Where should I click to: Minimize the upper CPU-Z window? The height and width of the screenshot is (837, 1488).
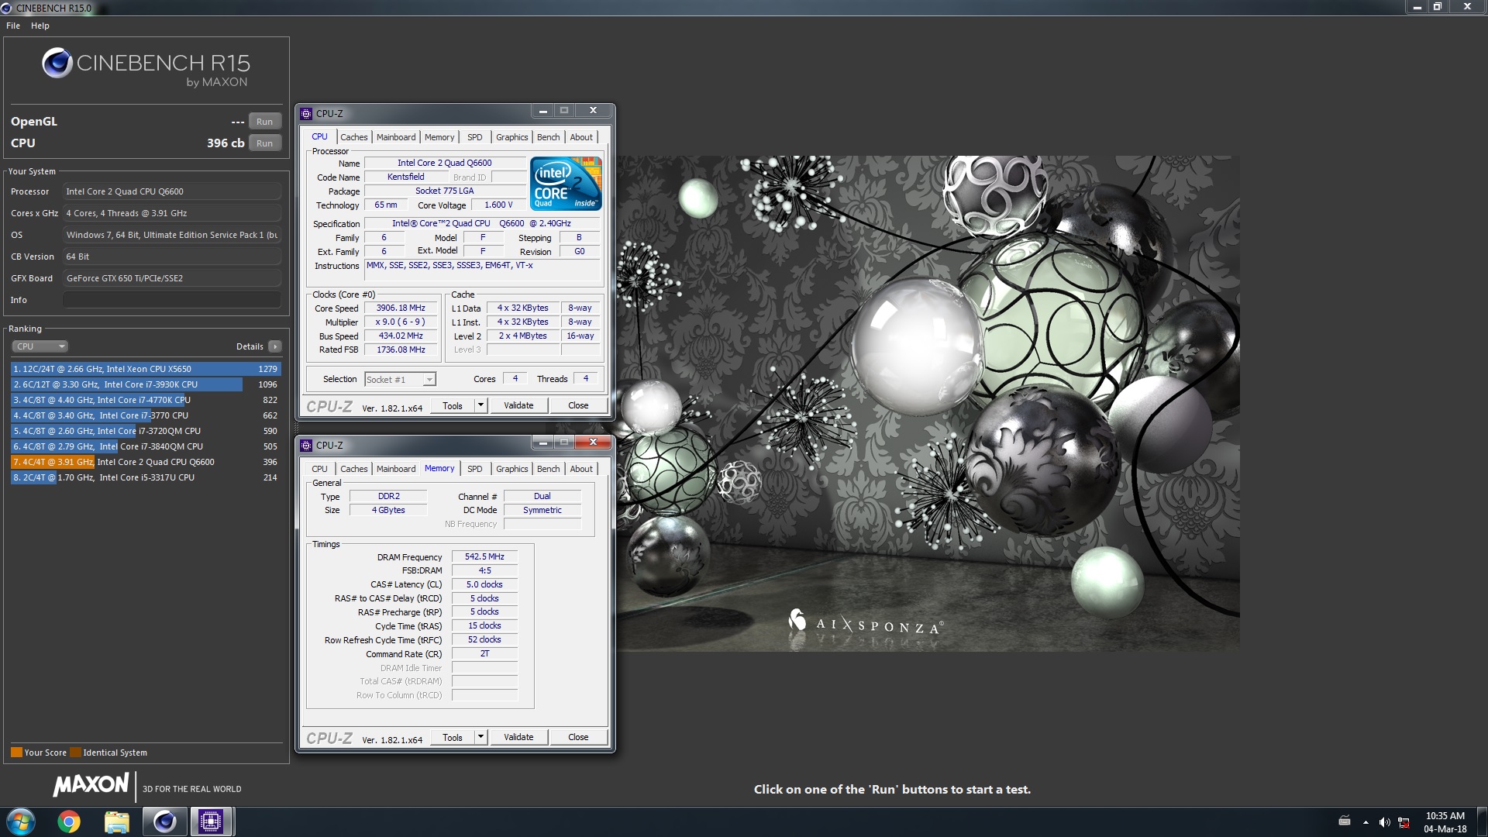click(x=542, y=111)
